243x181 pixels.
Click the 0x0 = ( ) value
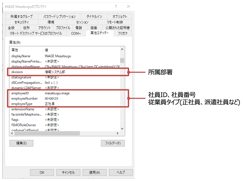[51, 82]
